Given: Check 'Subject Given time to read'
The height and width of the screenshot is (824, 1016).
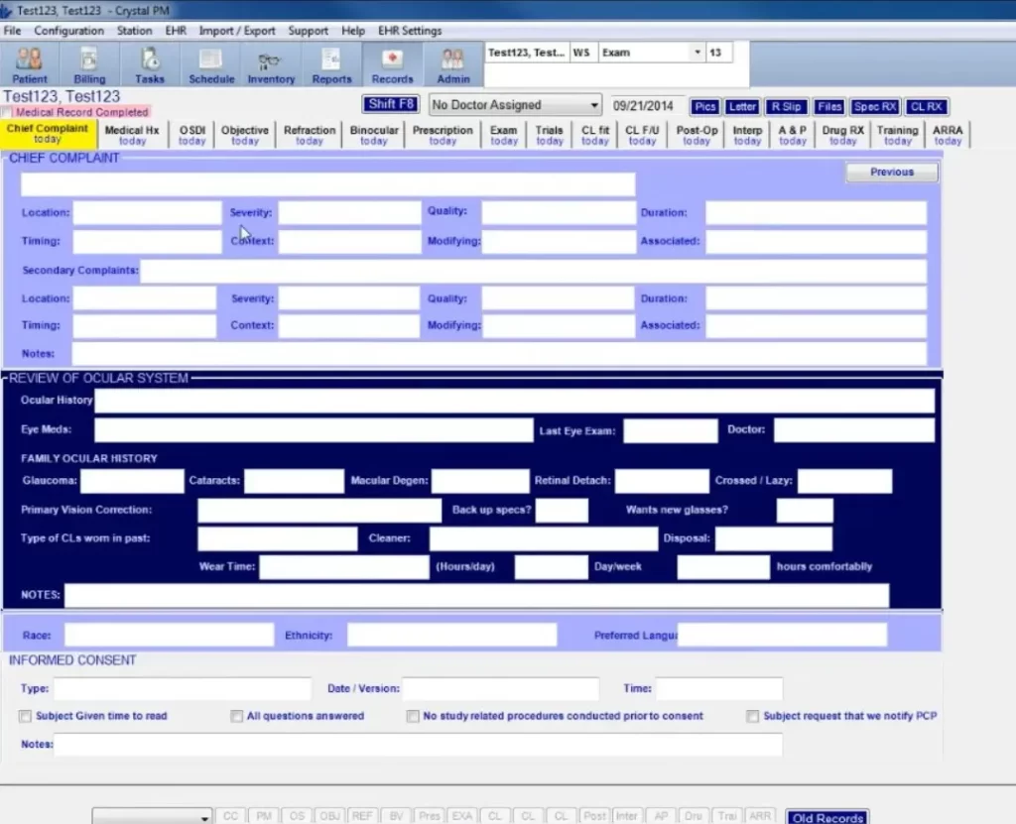Looking at the screenshot, I should point(24,716).
